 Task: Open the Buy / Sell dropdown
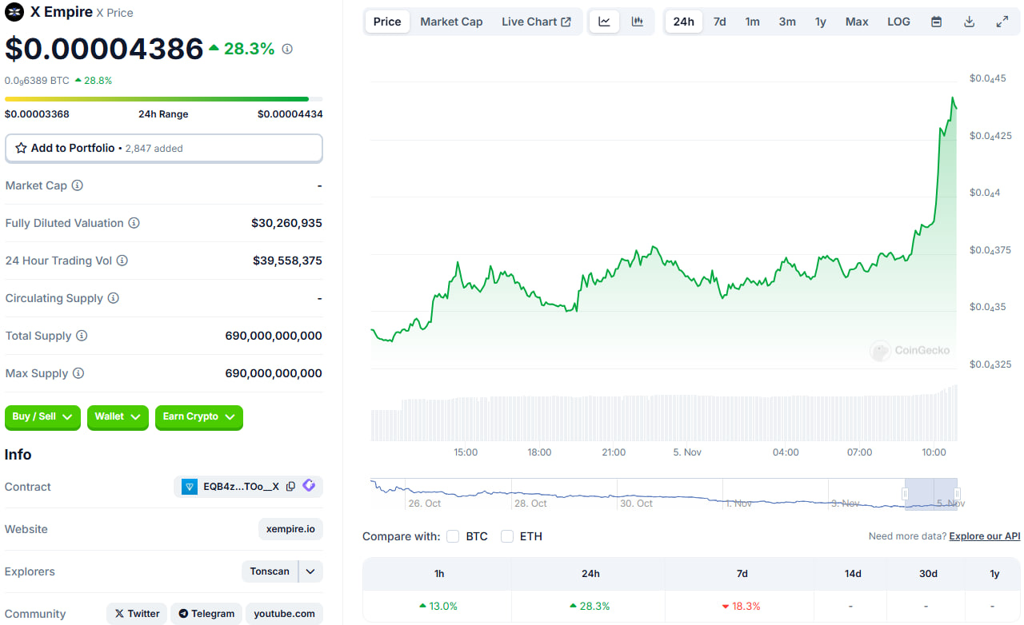pos(42,416)
